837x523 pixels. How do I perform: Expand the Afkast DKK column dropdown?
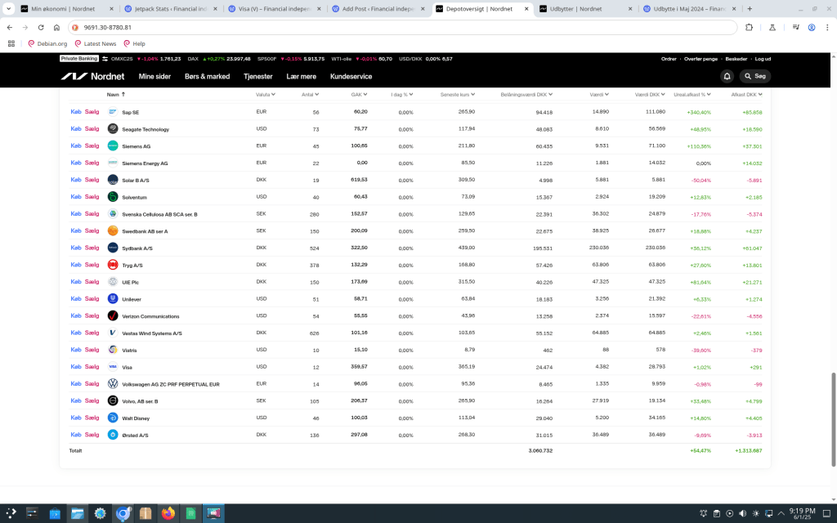coord(745,94)
